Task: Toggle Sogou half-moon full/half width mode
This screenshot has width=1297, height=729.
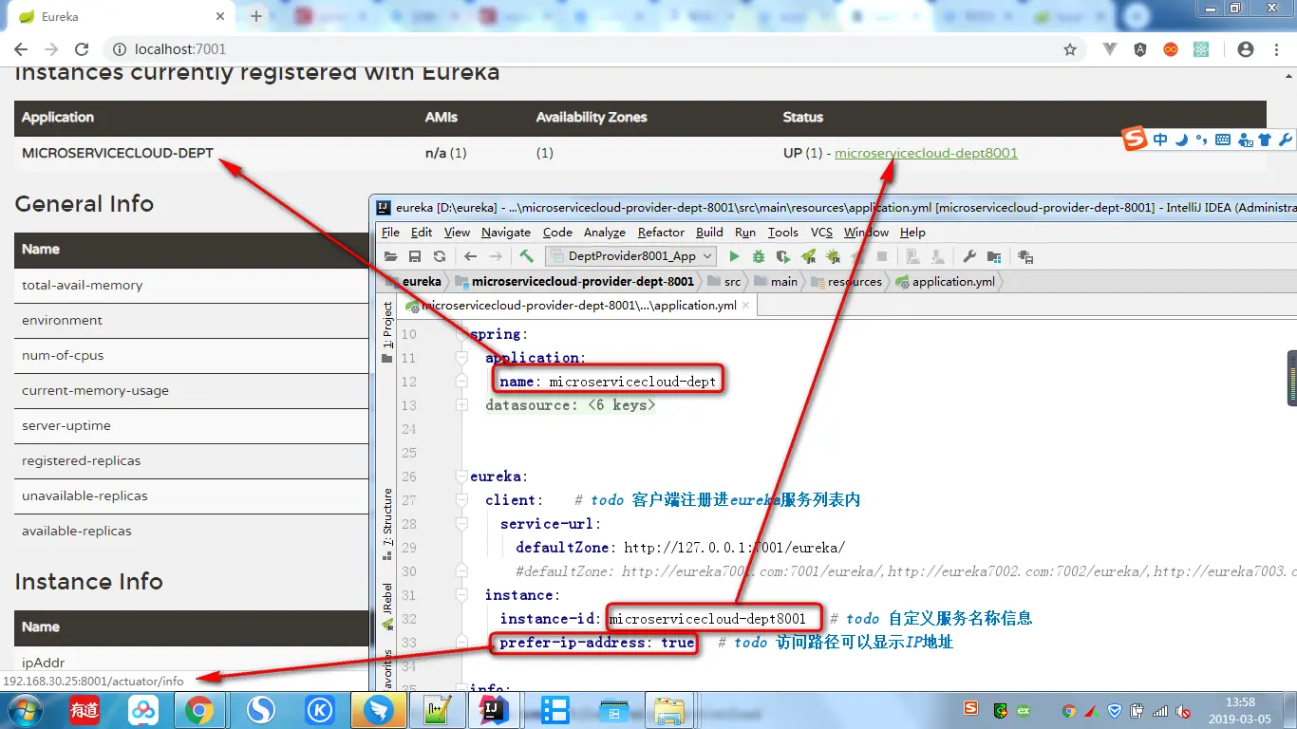Action: 1181,140
